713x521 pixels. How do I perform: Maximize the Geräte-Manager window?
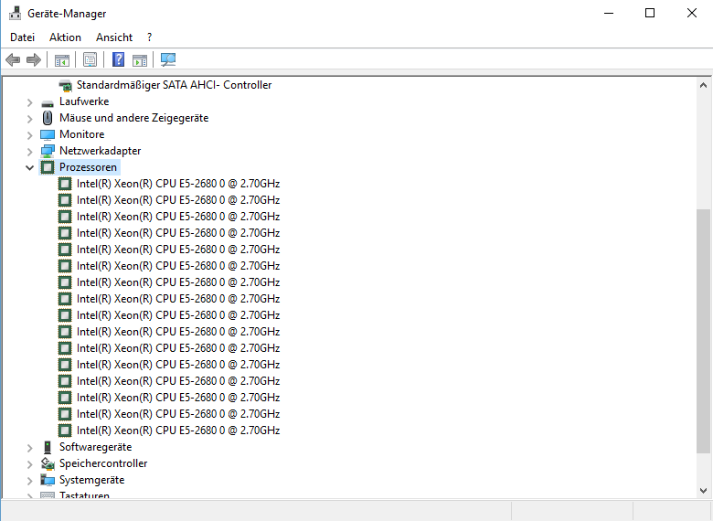(x=650, y=13)
